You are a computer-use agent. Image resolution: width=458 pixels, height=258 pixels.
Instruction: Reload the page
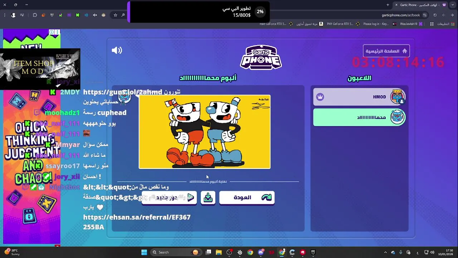pos(435,15)
